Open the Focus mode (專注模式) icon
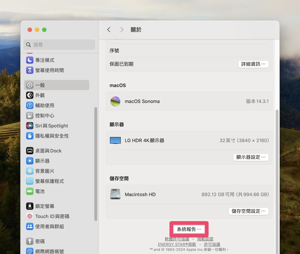Screen dimensions: 300x254 pos(30,60)
